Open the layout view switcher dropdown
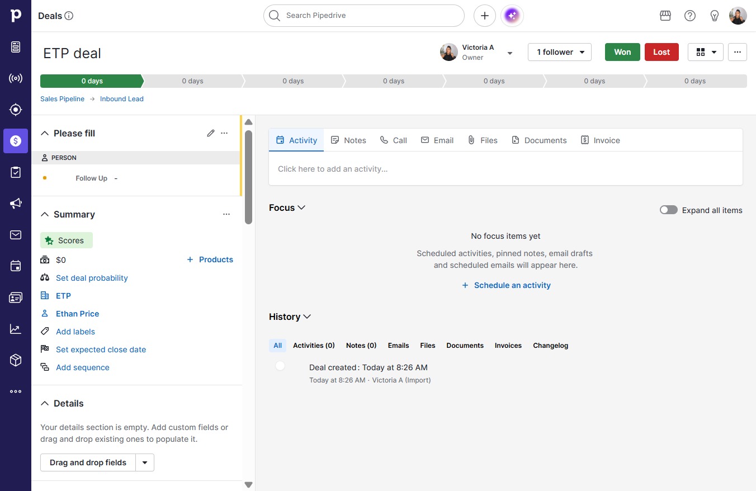The image size is (756, 491). click(706, 52)
